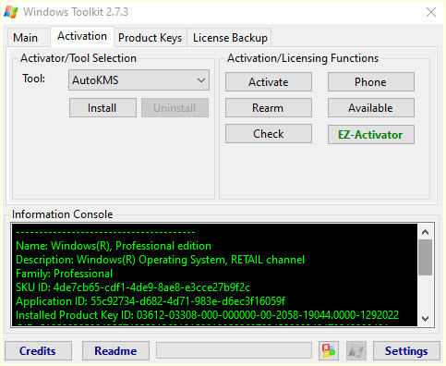Viewport: 446px width, 366px height.
Task: Click the greyed Windows toolkit icon button
Action: pos(356,350)
